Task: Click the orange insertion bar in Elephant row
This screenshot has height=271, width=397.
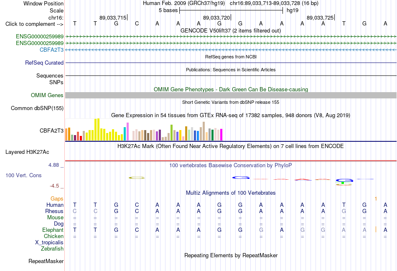Action: 376,230
